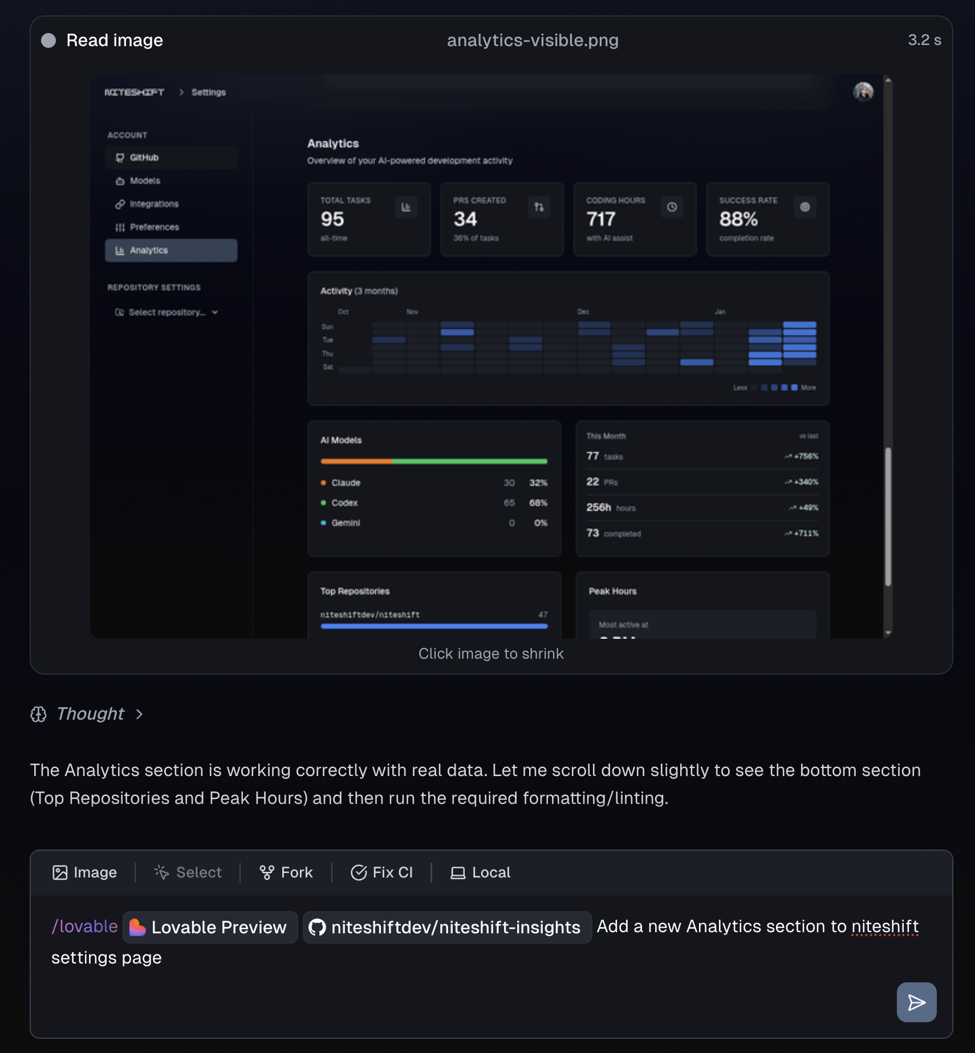Select Models in the settings sidebar

coord(145,181)
